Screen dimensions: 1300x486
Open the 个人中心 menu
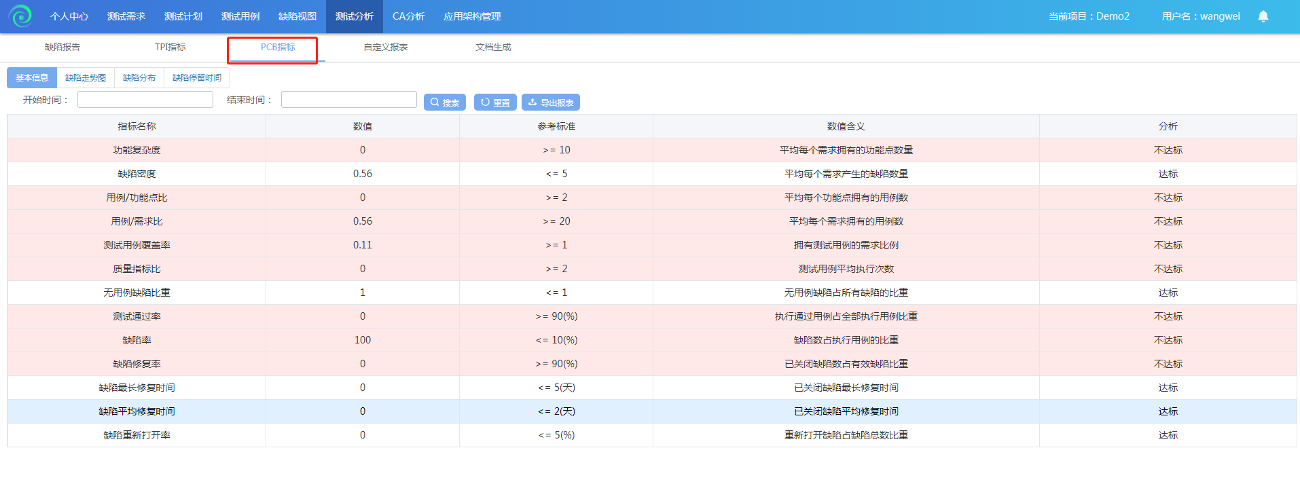click(69, 16)
